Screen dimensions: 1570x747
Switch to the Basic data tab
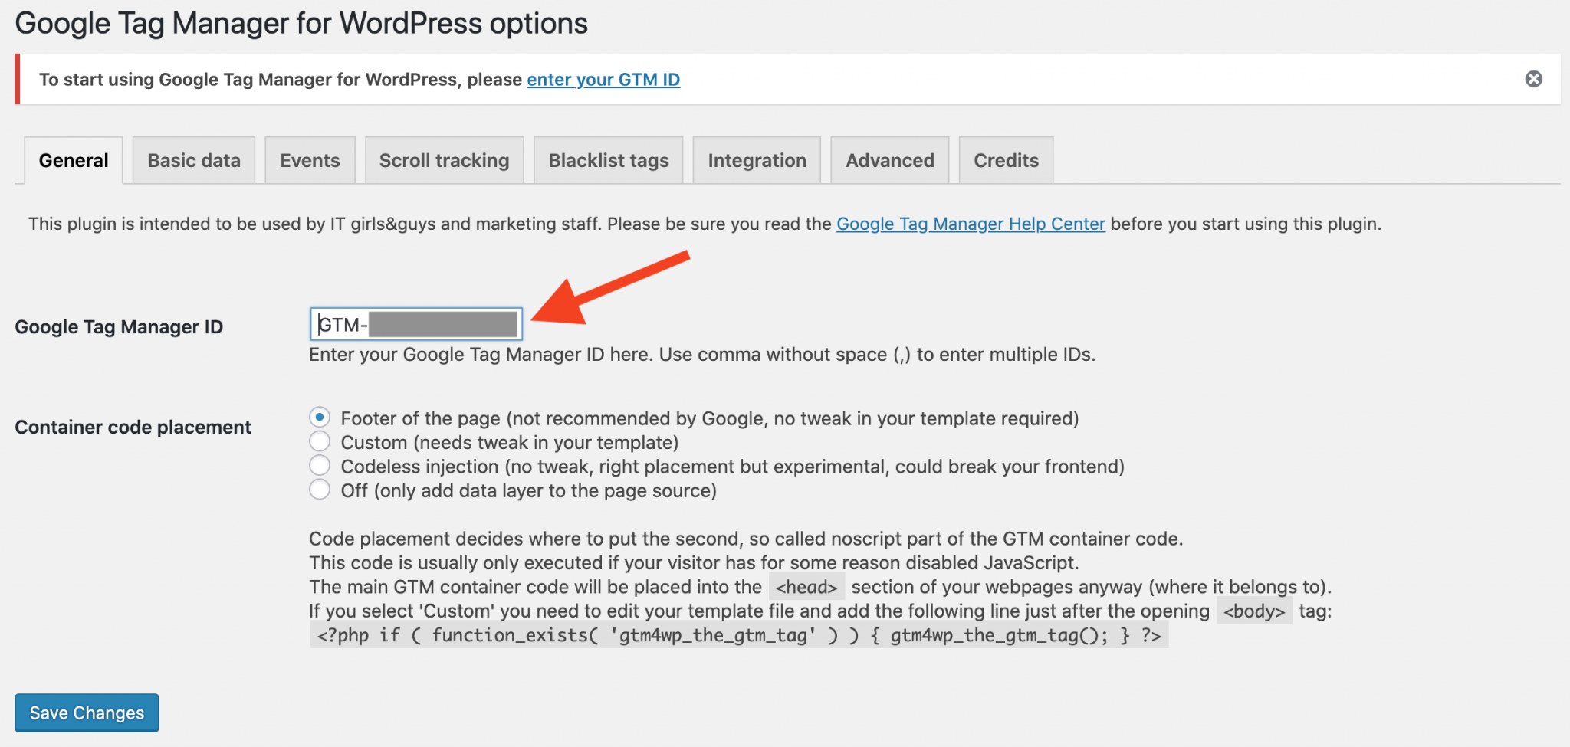pyautogui.click(x=193, y=160)
